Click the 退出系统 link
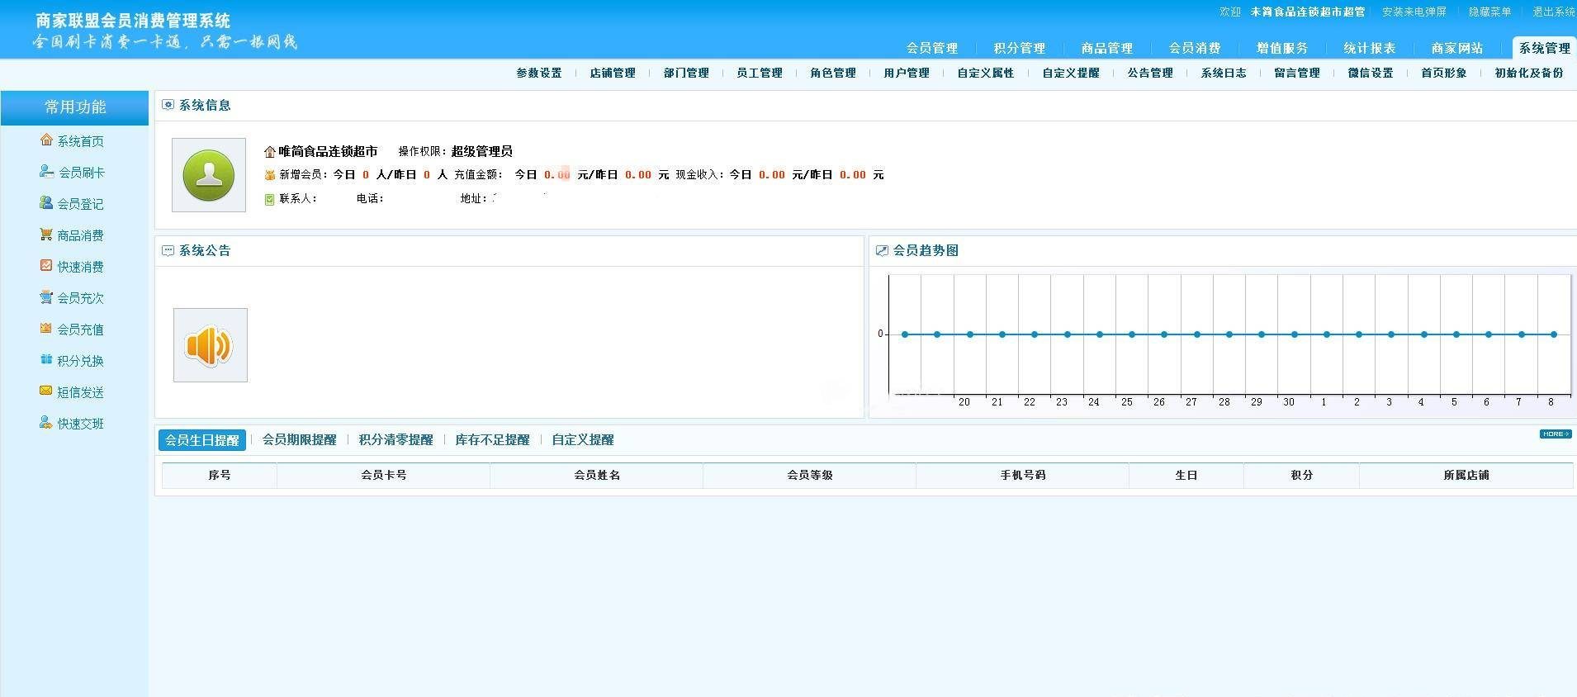This screenshot has height=697, width=1577. [1553, 12]
